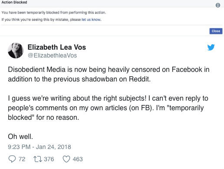View the 463 likes count
The width and height of the screenshot is (224, 169).
tap(78, 159)
